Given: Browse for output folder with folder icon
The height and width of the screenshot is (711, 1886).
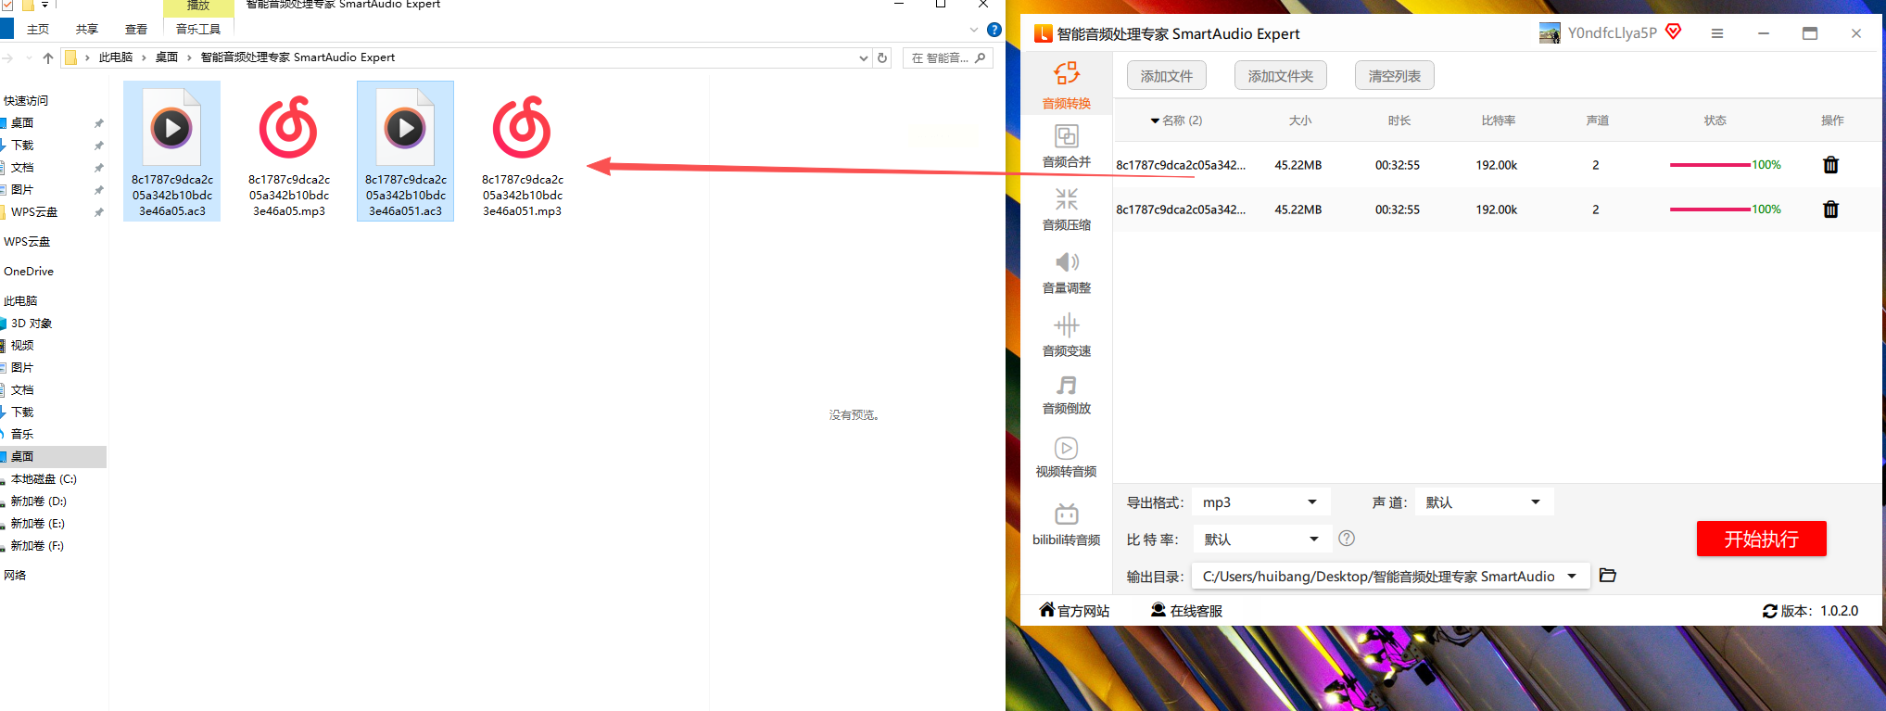Looking at the screenshot, I should [x=1608, y=576].
